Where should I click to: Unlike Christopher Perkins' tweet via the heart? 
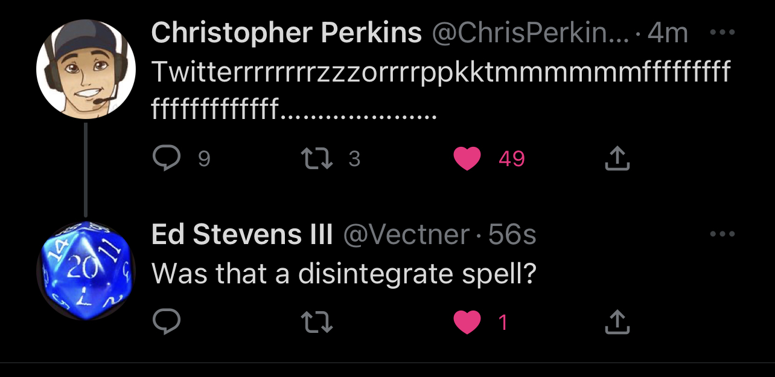pos(467,158)
